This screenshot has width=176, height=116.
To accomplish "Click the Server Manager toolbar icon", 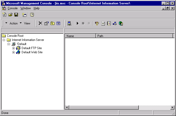I will tap(115, 23).
